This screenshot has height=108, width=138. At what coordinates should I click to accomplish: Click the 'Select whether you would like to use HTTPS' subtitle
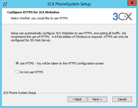pyautogui.click(x=39, y=18)
